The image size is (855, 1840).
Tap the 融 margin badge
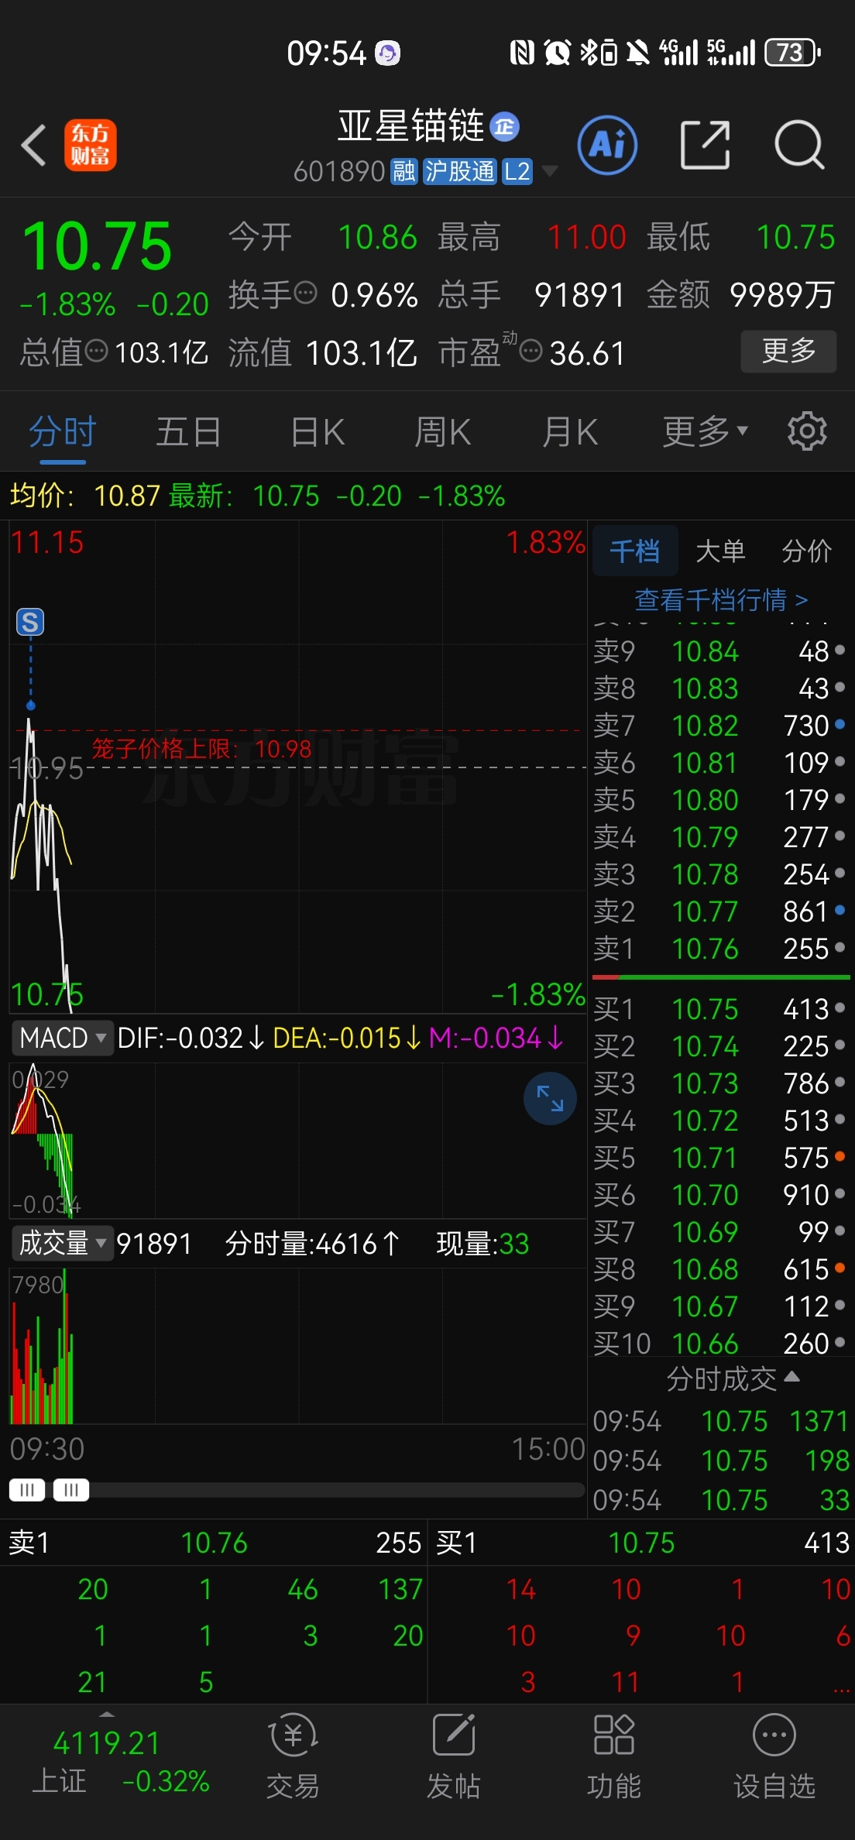(x=404, y=171)
